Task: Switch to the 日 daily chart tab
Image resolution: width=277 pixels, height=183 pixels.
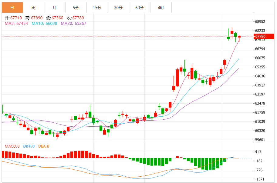Action: coord(12,8)
